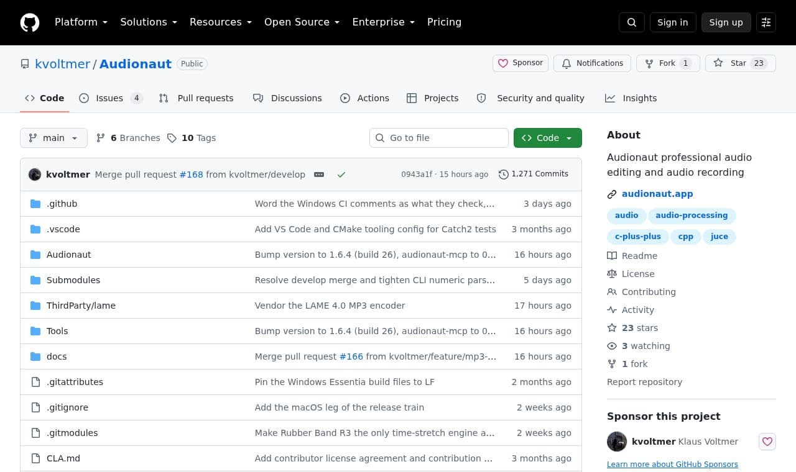Switch to the Issues tab
The width and height of the screenshot is (796, 472).
[111, 98]
